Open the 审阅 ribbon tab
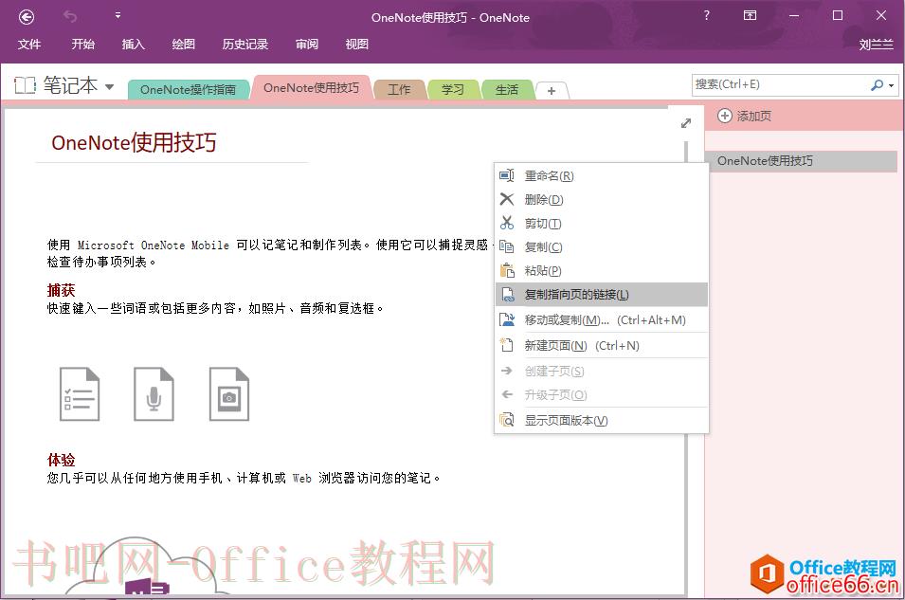 (307, 45)
